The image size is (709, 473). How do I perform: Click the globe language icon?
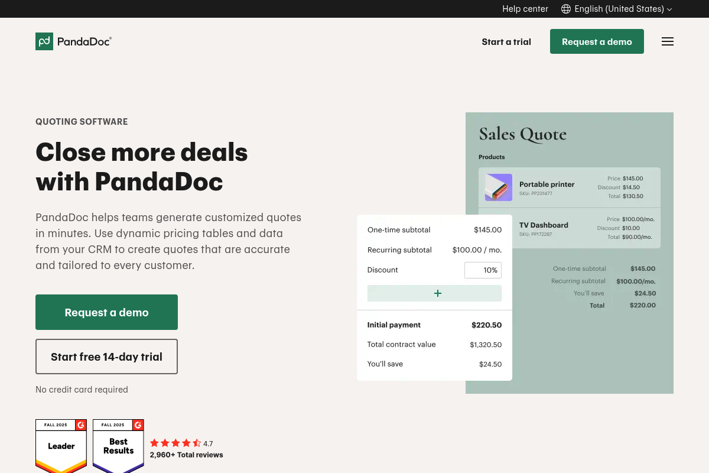tap(566, 9)
